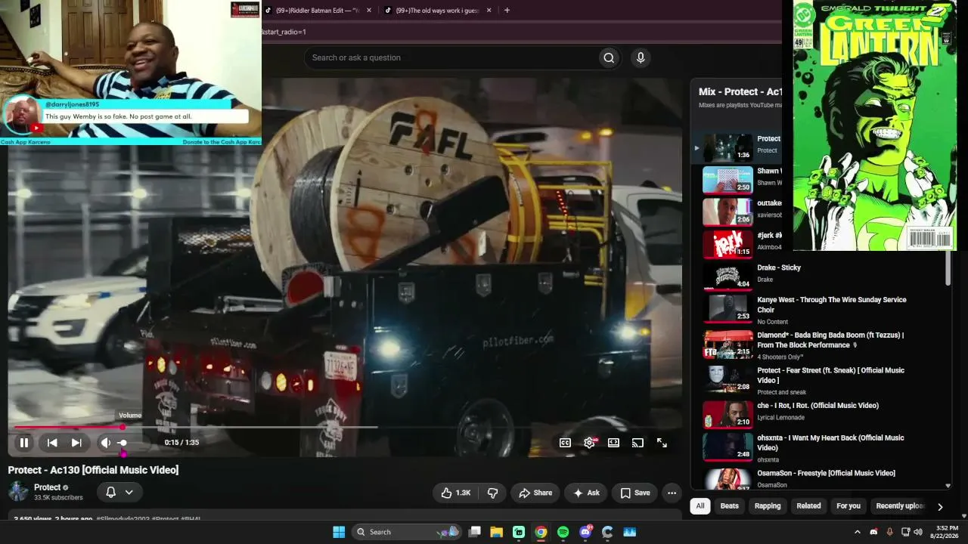The height and width of the screenshot is (544, 968).
Task: Share the Ac130 video
Action: [x=535, y=493]
